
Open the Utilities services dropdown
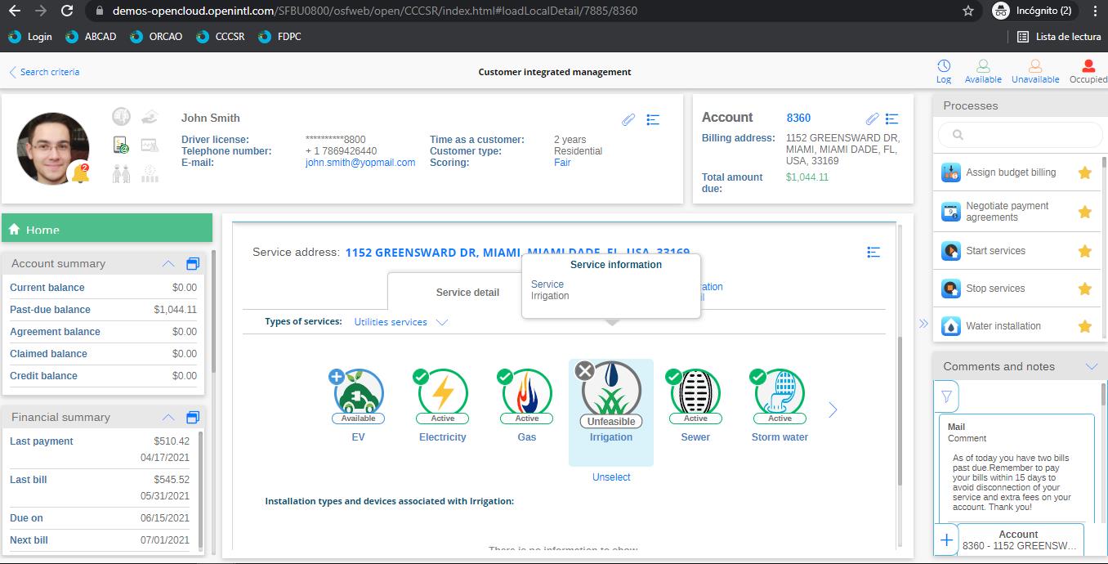(401, 322)
